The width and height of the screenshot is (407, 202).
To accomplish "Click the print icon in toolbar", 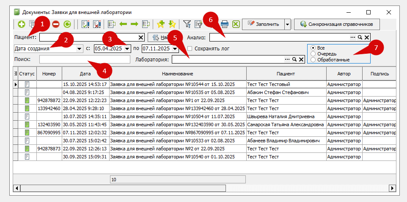I will (x=225, y=25).
